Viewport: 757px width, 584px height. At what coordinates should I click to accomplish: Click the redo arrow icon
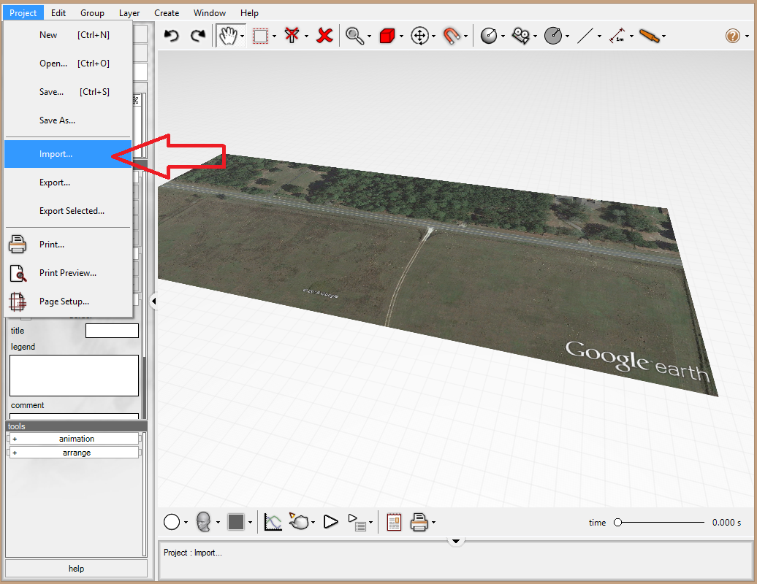pos(198,36)
